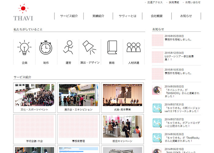Click the 企画 label under the lightbulb

tap(24, 63)
